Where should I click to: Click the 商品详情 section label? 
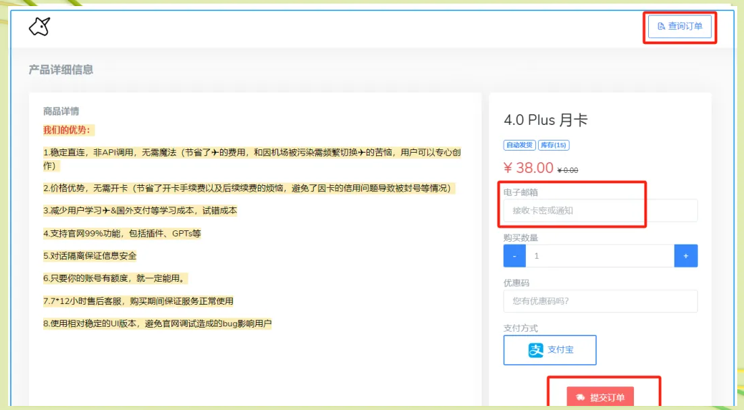click(61, 111)
